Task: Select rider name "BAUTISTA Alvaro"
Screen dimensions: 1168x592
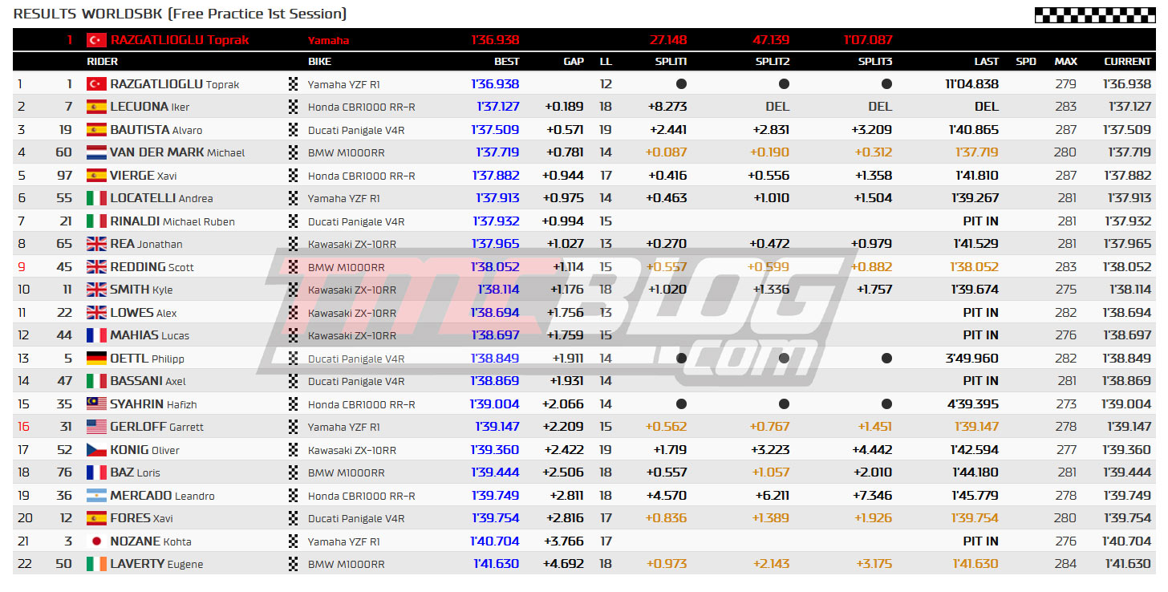Action: pos(156,130)
